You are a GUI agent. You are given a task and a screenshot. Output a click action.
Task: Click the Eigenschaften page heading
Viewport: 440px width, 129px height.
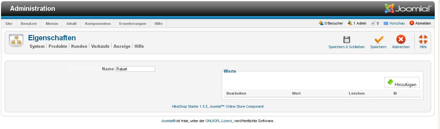(x=52, y=38)
